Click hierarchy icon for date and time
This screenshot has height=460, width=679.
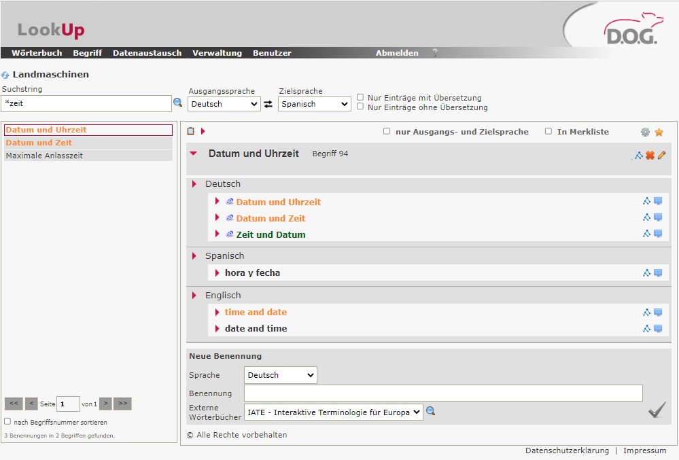[x=647, y=329]
